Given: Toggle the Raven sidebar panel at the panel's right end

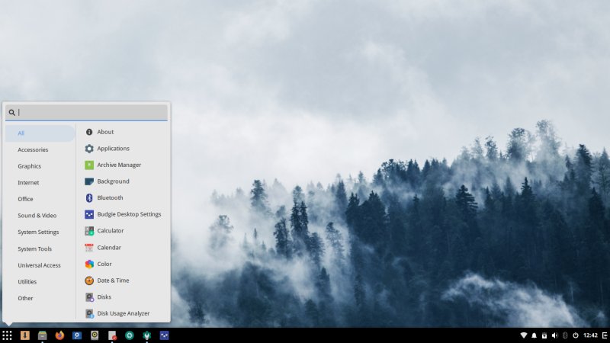Looking at the screenshot, I should point(605,335).
